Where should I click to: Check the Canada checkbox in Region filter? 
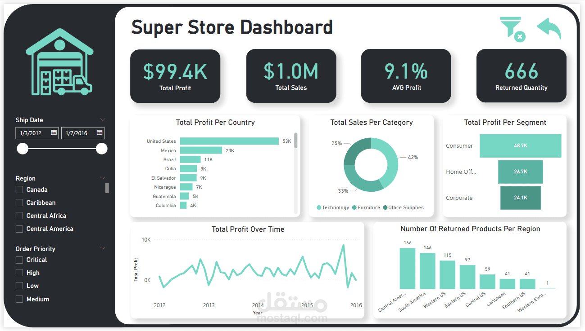tap(19, 190)
